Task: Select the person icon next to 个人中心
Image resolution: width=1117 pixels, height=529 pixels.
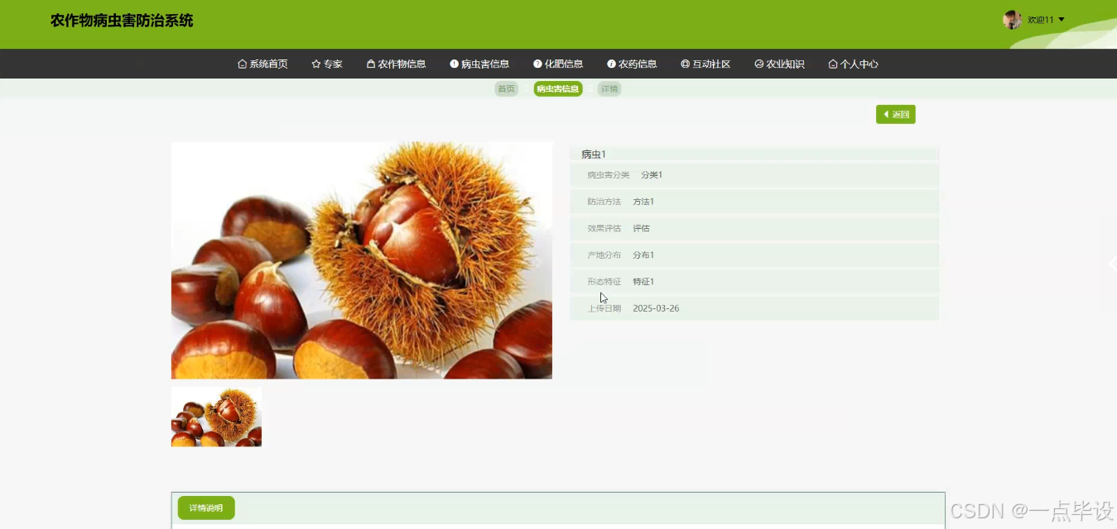Action: [x=832, y=64]
